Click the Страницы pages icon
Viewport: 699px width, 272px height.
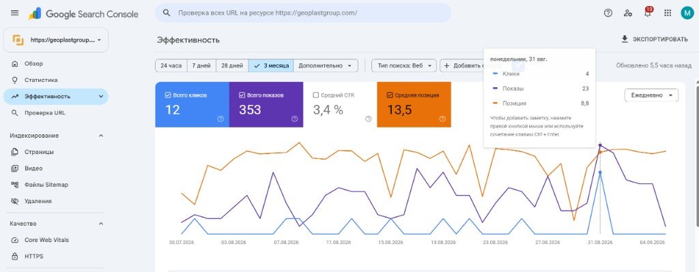point(15,152)
